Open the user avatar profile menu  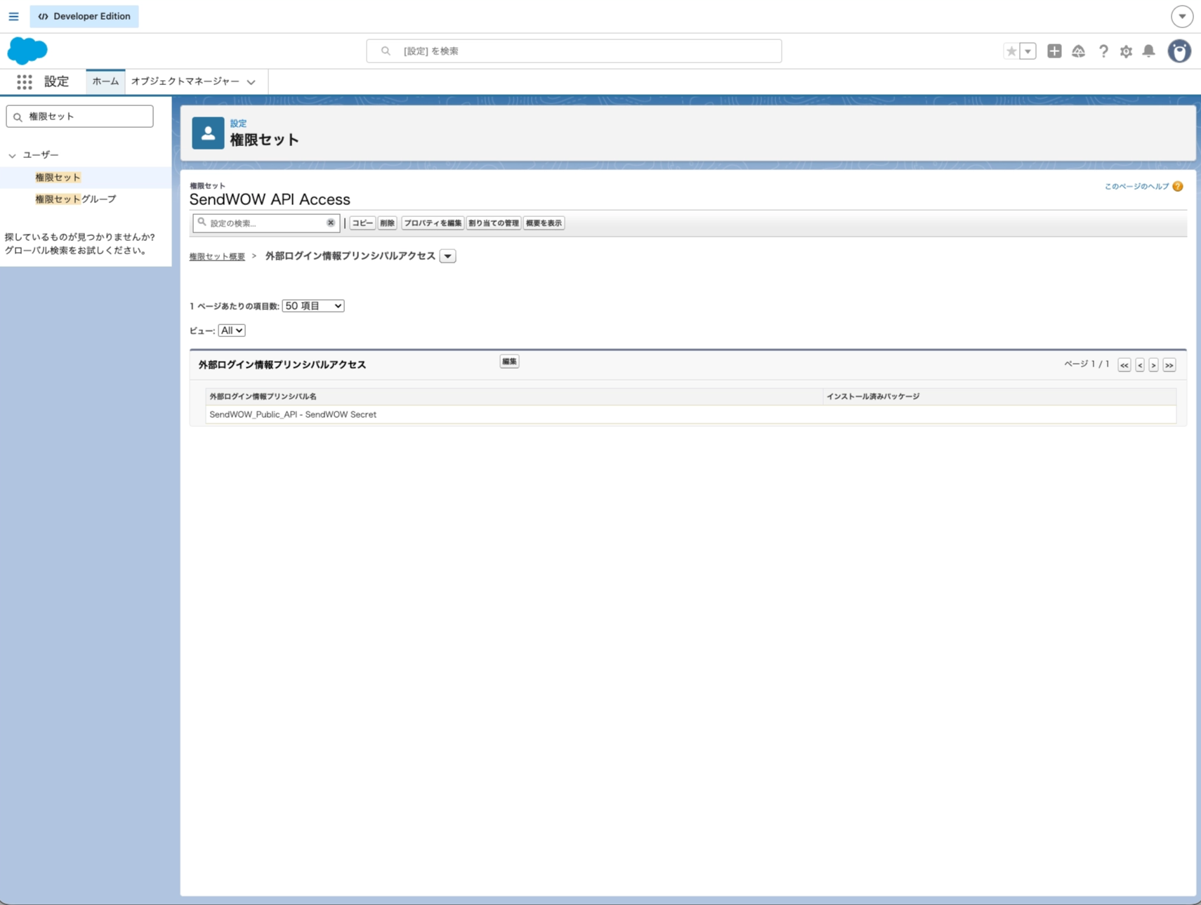1179,51
